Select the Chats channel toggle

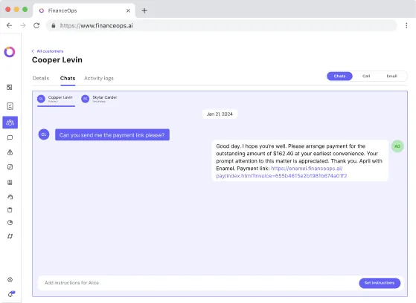coord(339,76)
